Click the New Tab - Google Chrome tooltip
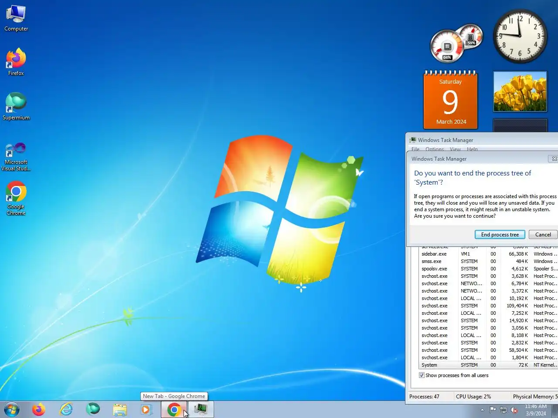The width and height of the screenshot is (558, 418). tap(174, 396)
